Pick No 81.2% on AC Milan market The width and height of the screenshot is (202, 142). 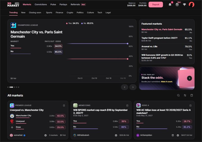click(187, 127)
